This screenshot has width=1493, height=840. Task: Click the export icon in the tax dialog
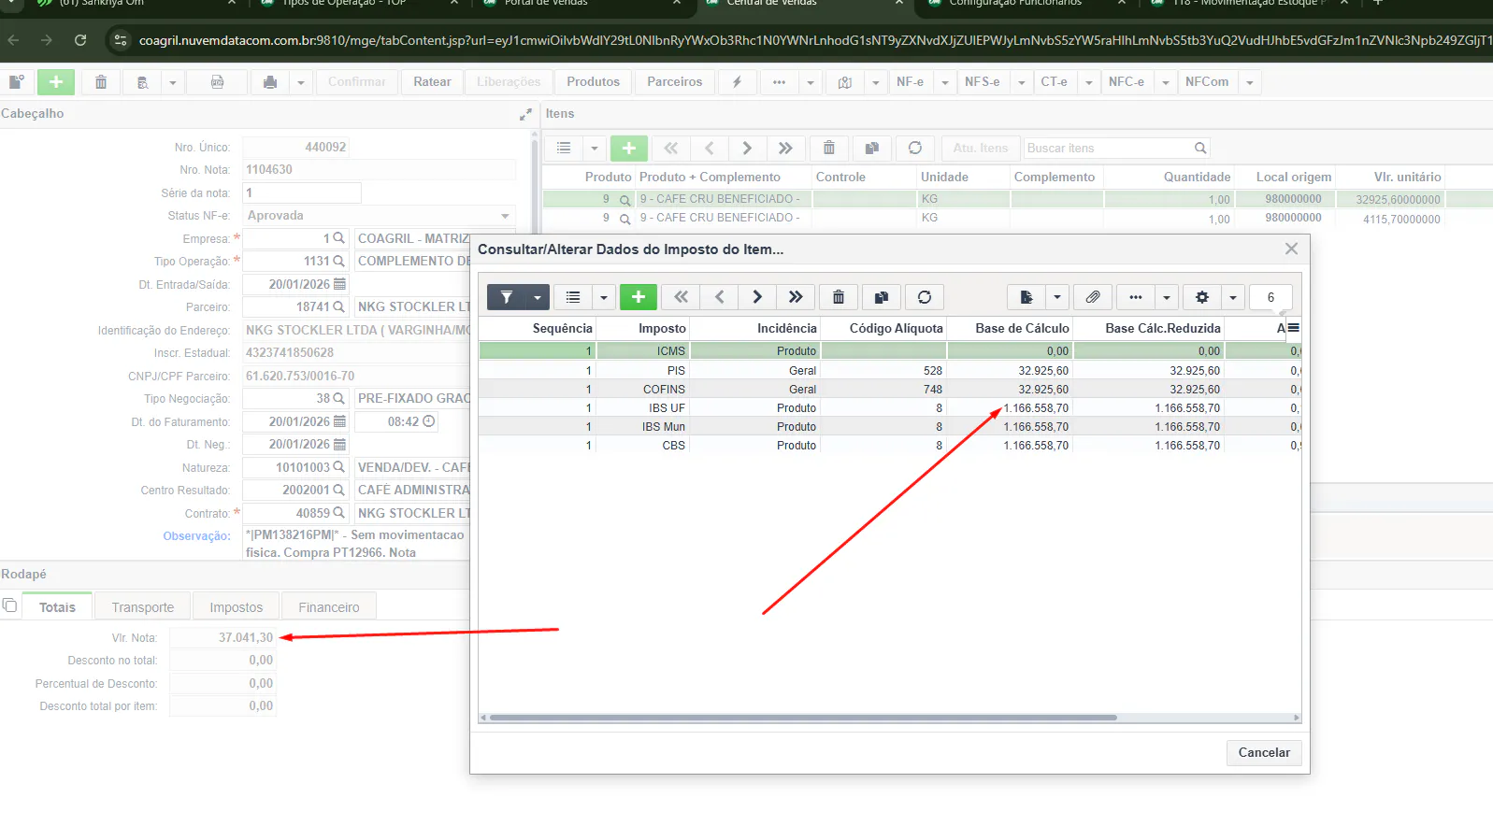(x=1026, y=297)
